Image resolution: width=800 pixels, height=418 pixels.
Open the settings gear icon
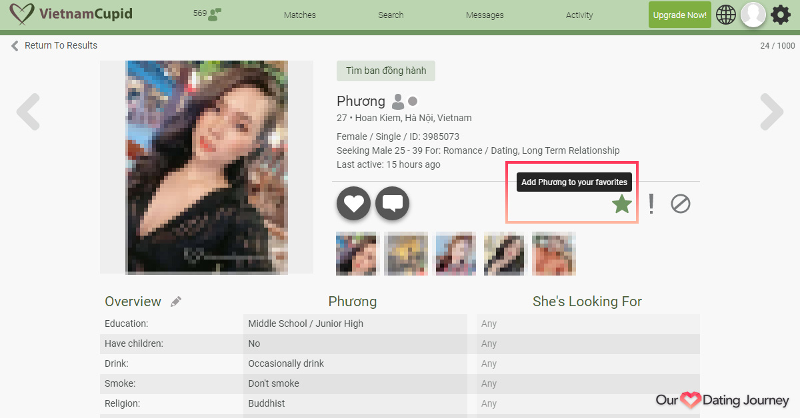[781, 15]
